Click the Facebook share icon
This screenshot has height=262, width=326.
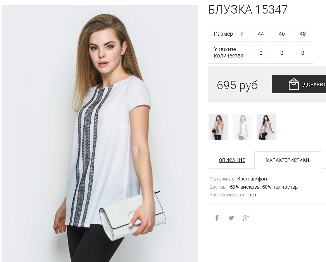pos(217,218)
